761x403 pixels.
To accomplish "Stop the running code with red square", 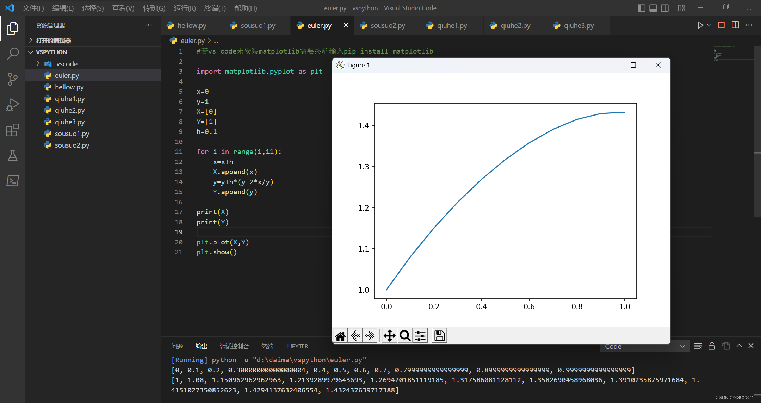I will pyautogui.click(x=721, y=25).
